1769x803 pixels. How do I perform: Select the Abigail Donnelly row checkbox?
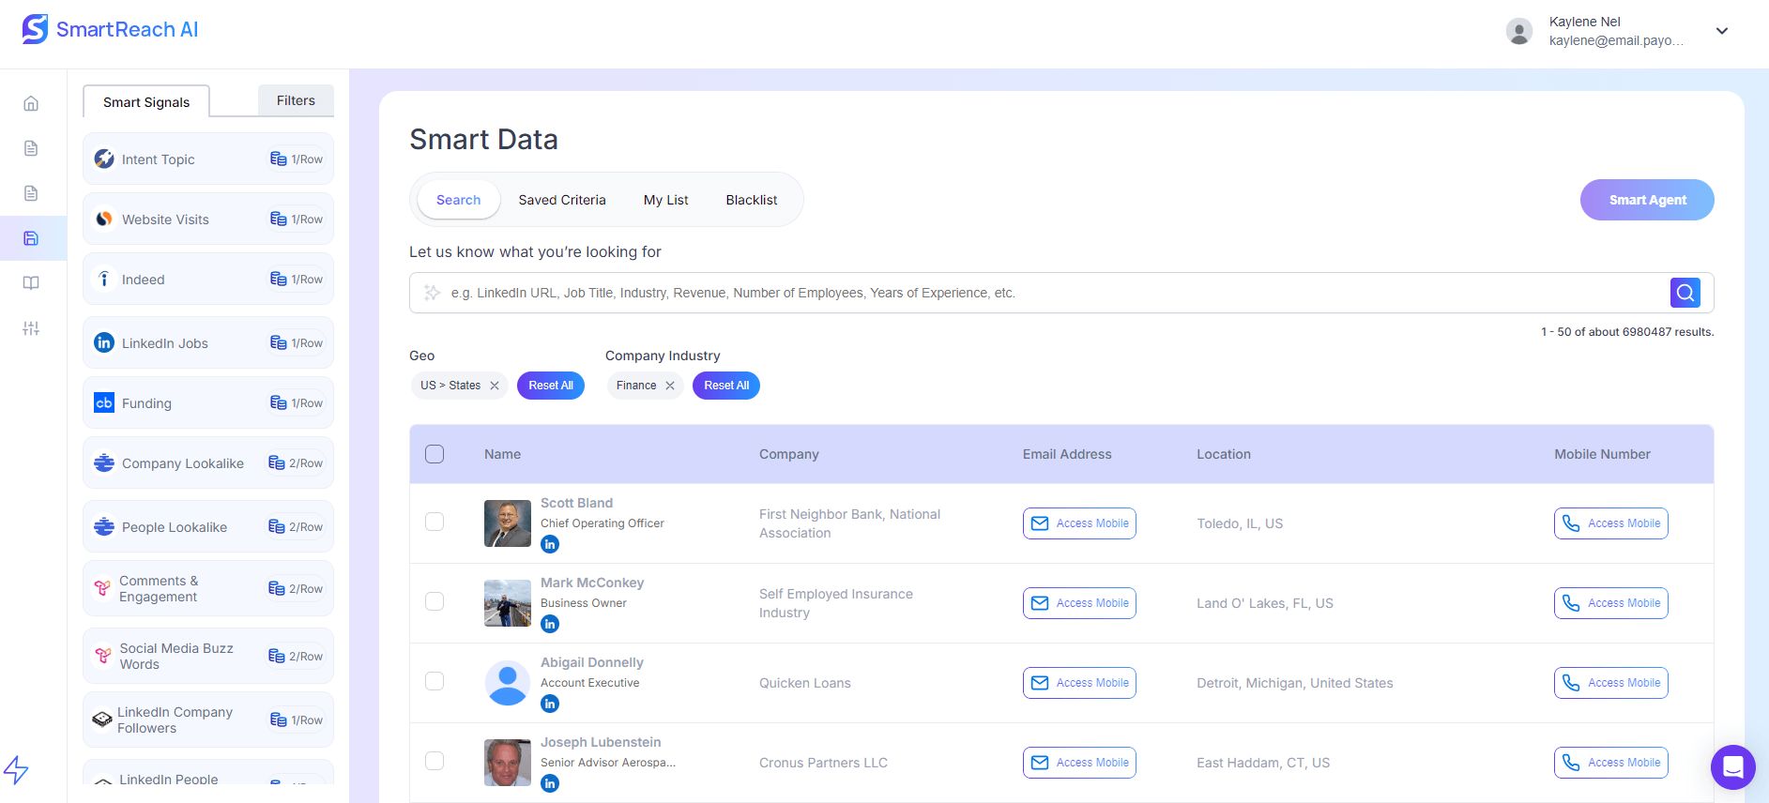pyautogui.click(x=435, y=681)
